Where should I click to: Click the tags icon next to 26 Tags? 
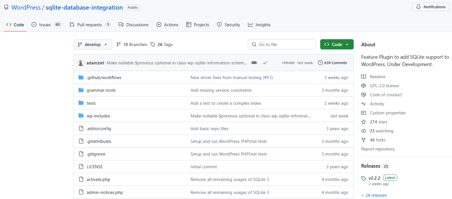coord(153,44)
